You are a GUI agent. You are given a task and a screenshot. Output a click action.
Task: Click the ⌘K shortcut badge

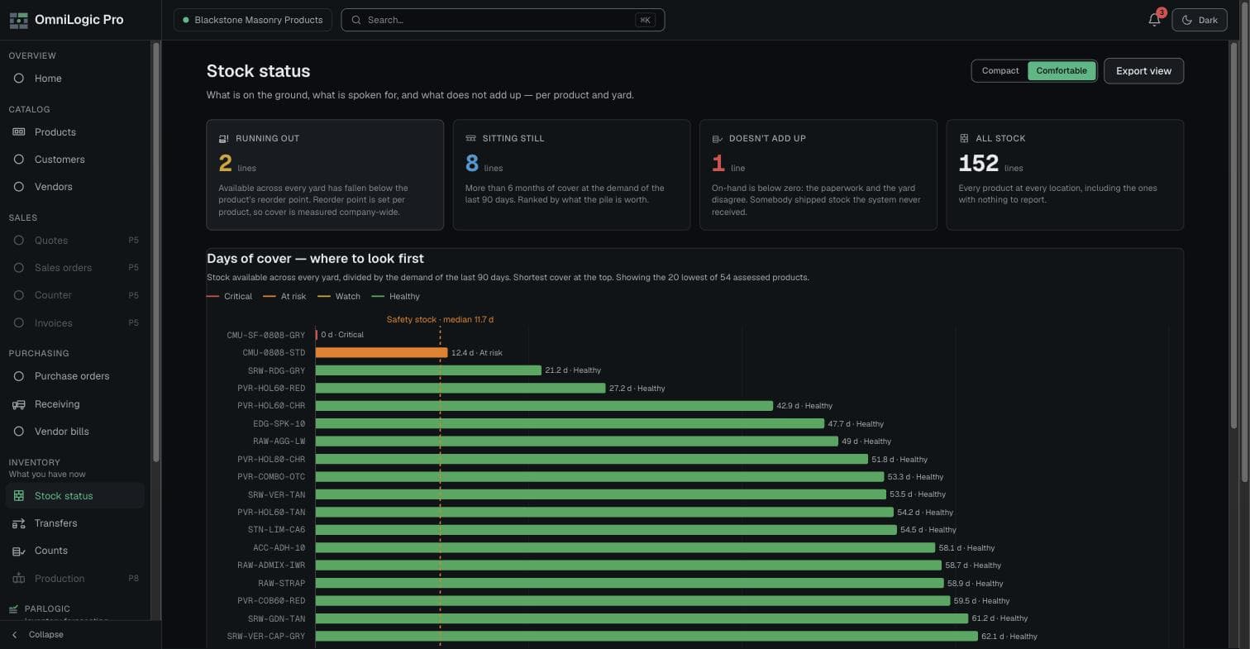tap(646, 20)
